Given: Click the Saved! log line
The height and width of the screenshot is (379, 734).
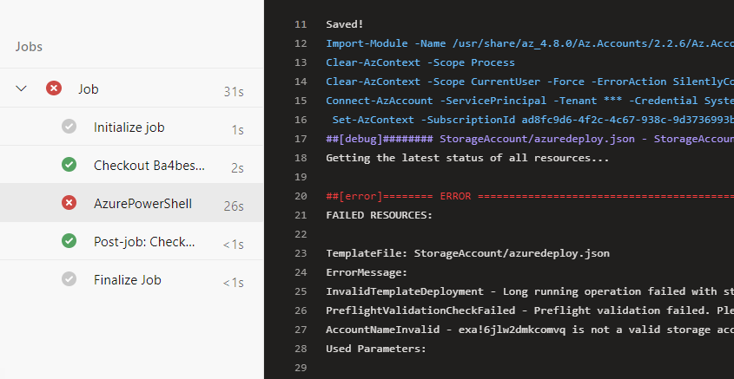Looking at the screenshot, I should point(345,24).
